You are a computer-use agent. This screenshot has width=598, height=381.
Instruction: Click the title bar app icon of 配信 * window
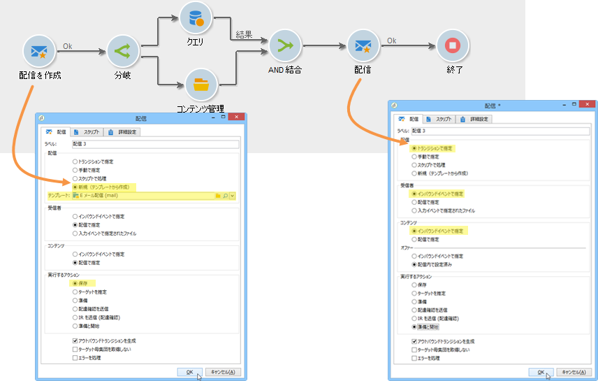click(394, 106)
